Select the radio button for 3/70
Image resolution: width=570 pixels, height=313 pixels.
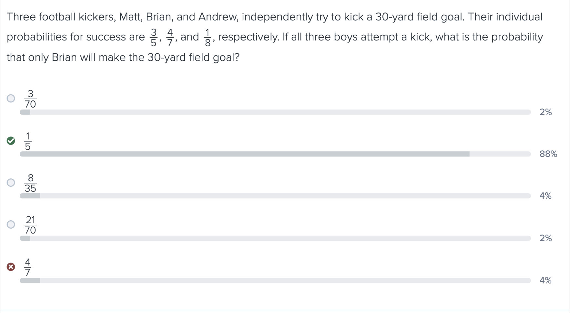click(x=11, y=98)
